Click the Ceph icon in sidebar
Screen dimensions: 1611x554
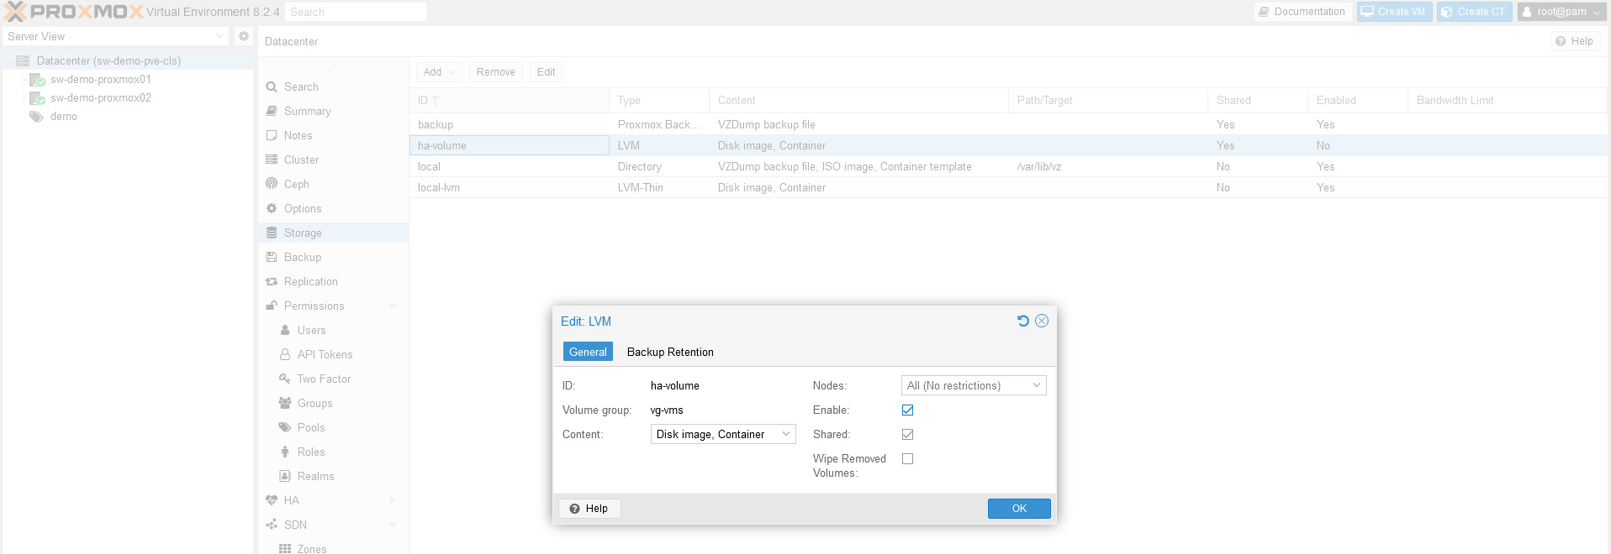point(272,184)
